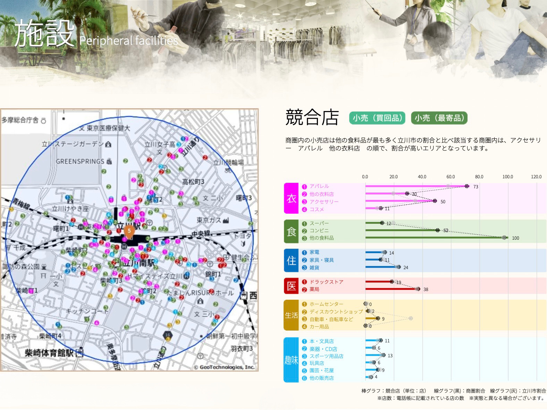Click the orange number 5 map pin
The width and height of the screenshot is (547, 410).
[x=129, y=231]
